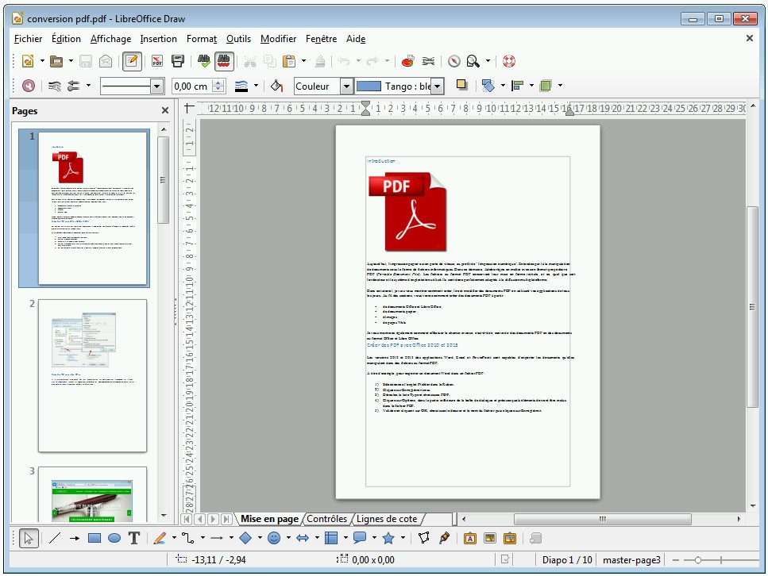This screenshot has height=576, width=768.
Task: Select the Rectangle drawing tool
Action: tap(95, 538)
